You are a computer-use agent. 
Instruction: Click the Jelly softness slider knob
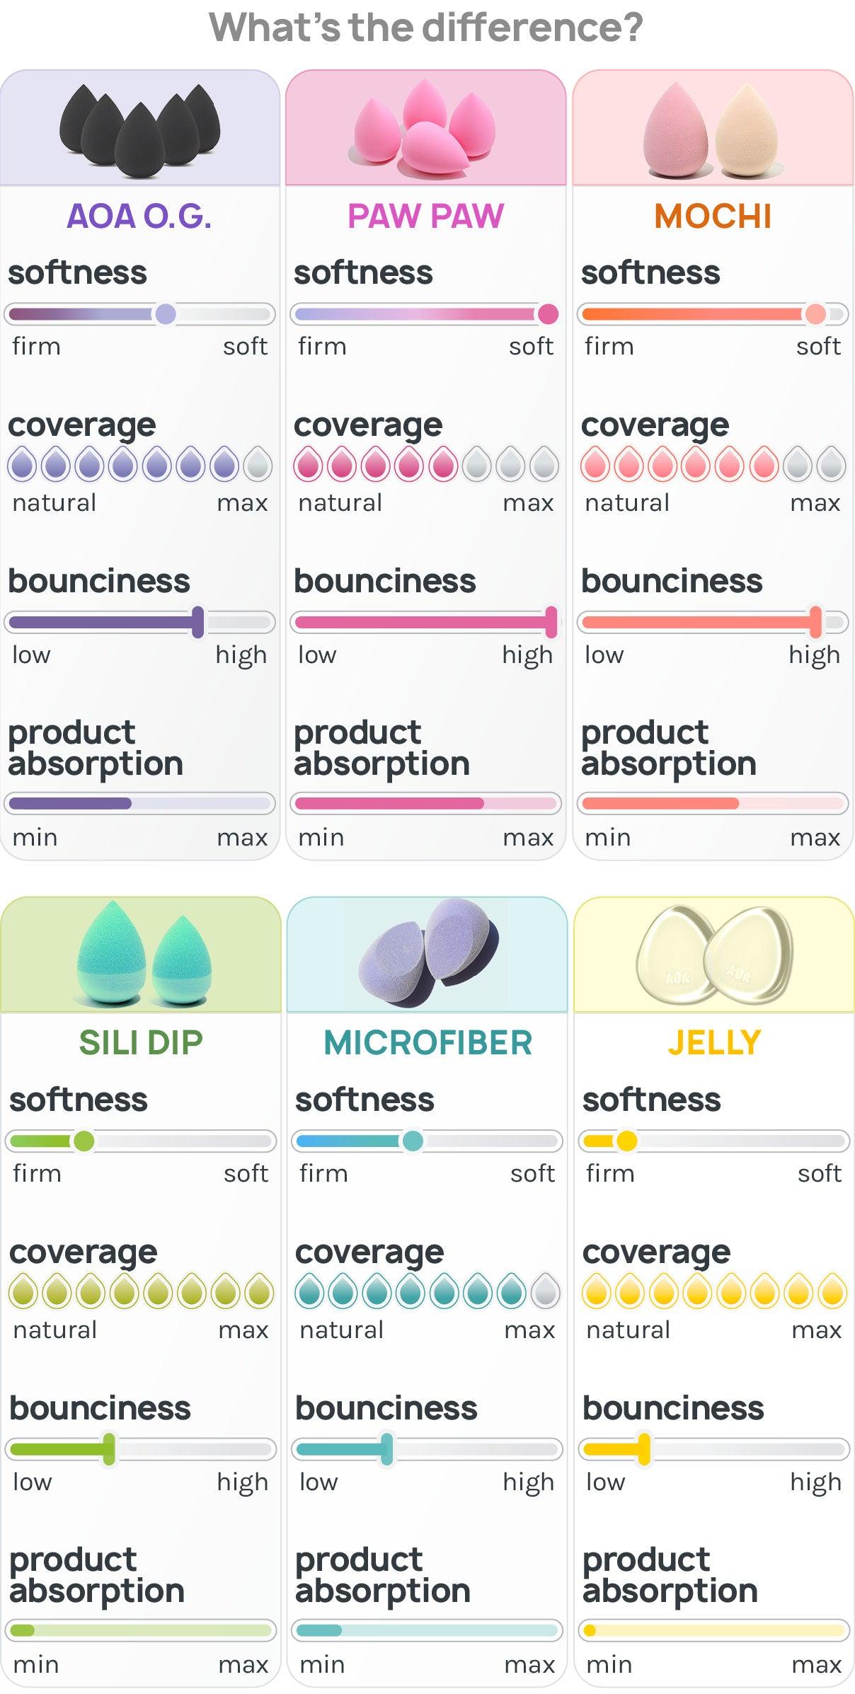[x=626, y=1141]
